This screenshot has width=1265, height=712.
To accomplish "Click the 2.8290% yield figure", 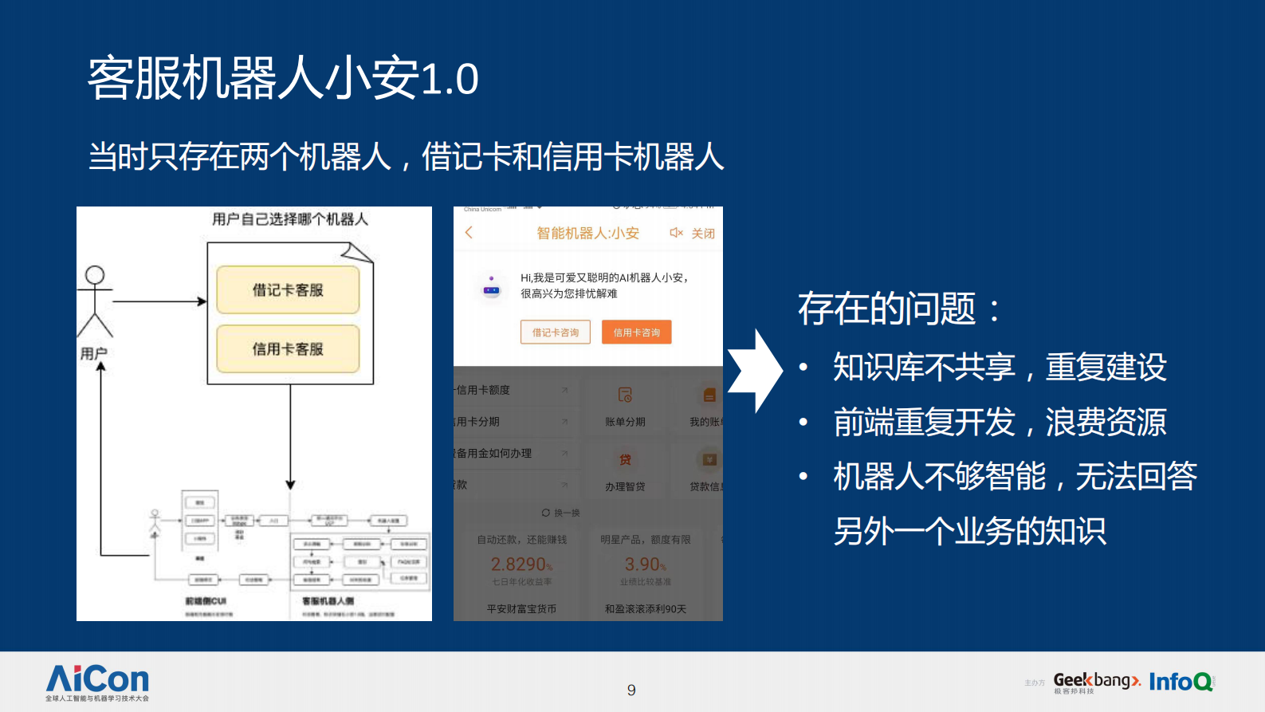I will click(521, 564).
